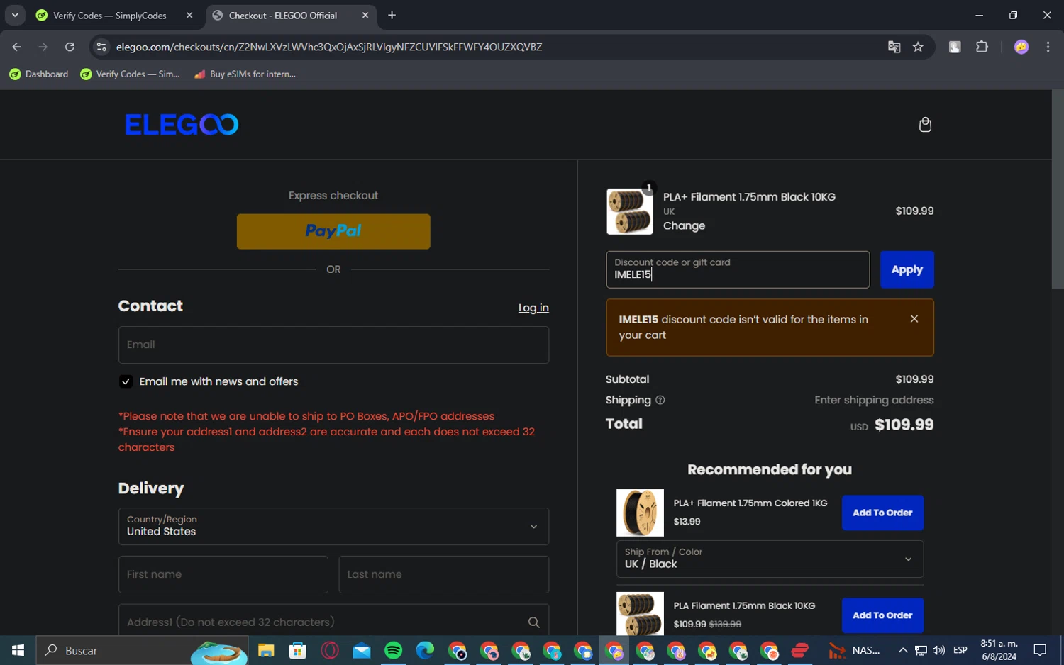Click the recommended PLA Filament Black 10KG thumbnail
Viewport: 1064px width, 665px height.
pos(640,614)
